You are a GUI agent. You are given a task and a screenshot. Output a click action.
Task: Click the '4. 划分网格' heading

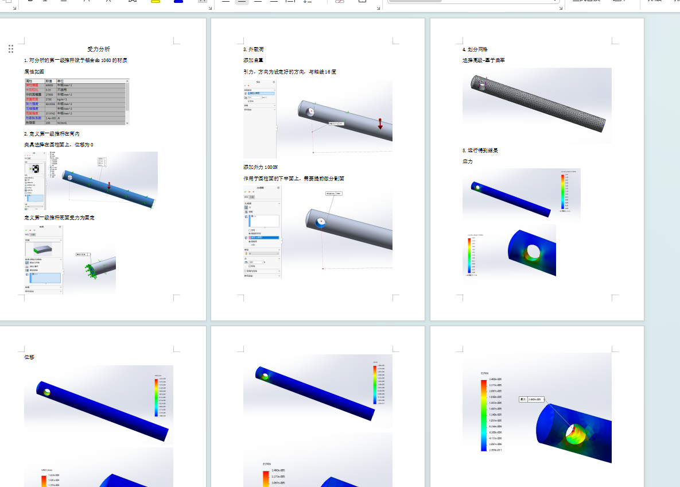(475, 49)
